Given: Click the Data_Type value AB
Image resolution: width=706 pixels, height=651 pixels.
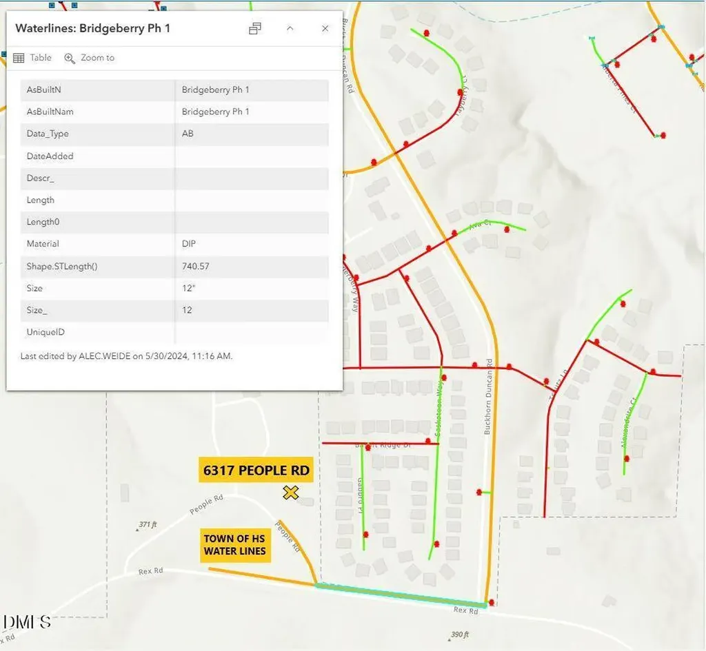Looking at the screenshot, I should [188, 134].
